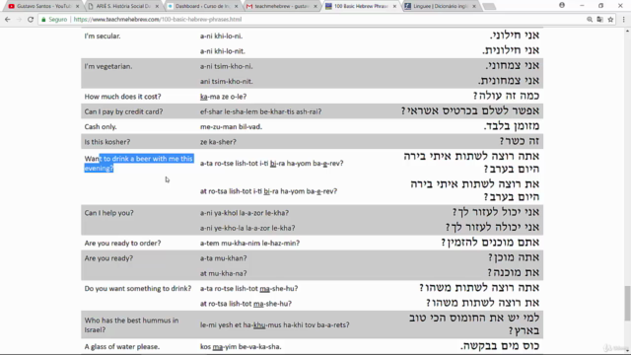Click transliteration "a-ni khi-lo-nit."

[223, 51]
